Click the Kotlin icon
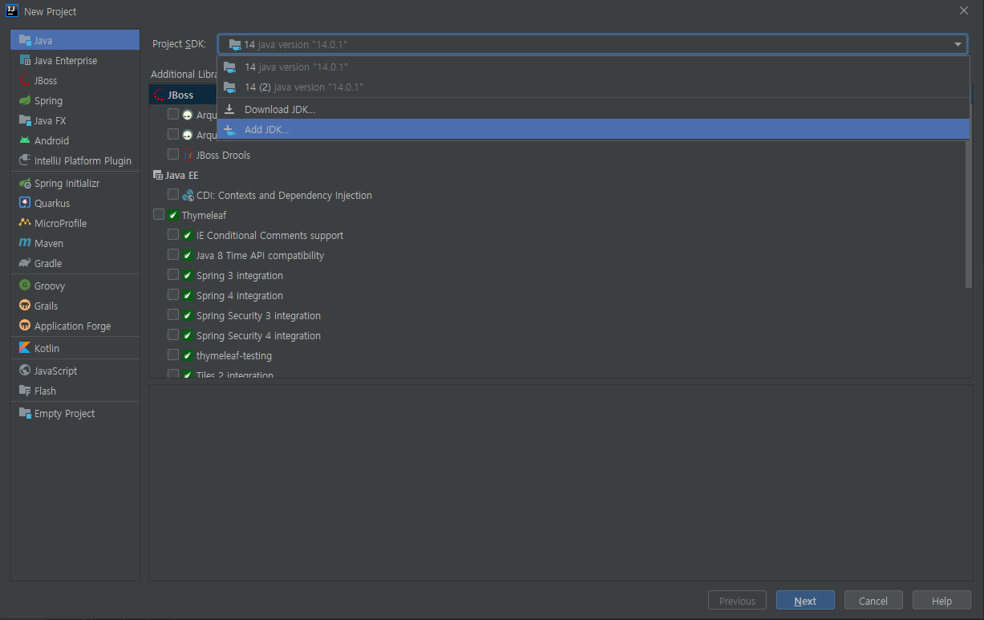Screen dimensions: 984x620 (x=25, y=348)
